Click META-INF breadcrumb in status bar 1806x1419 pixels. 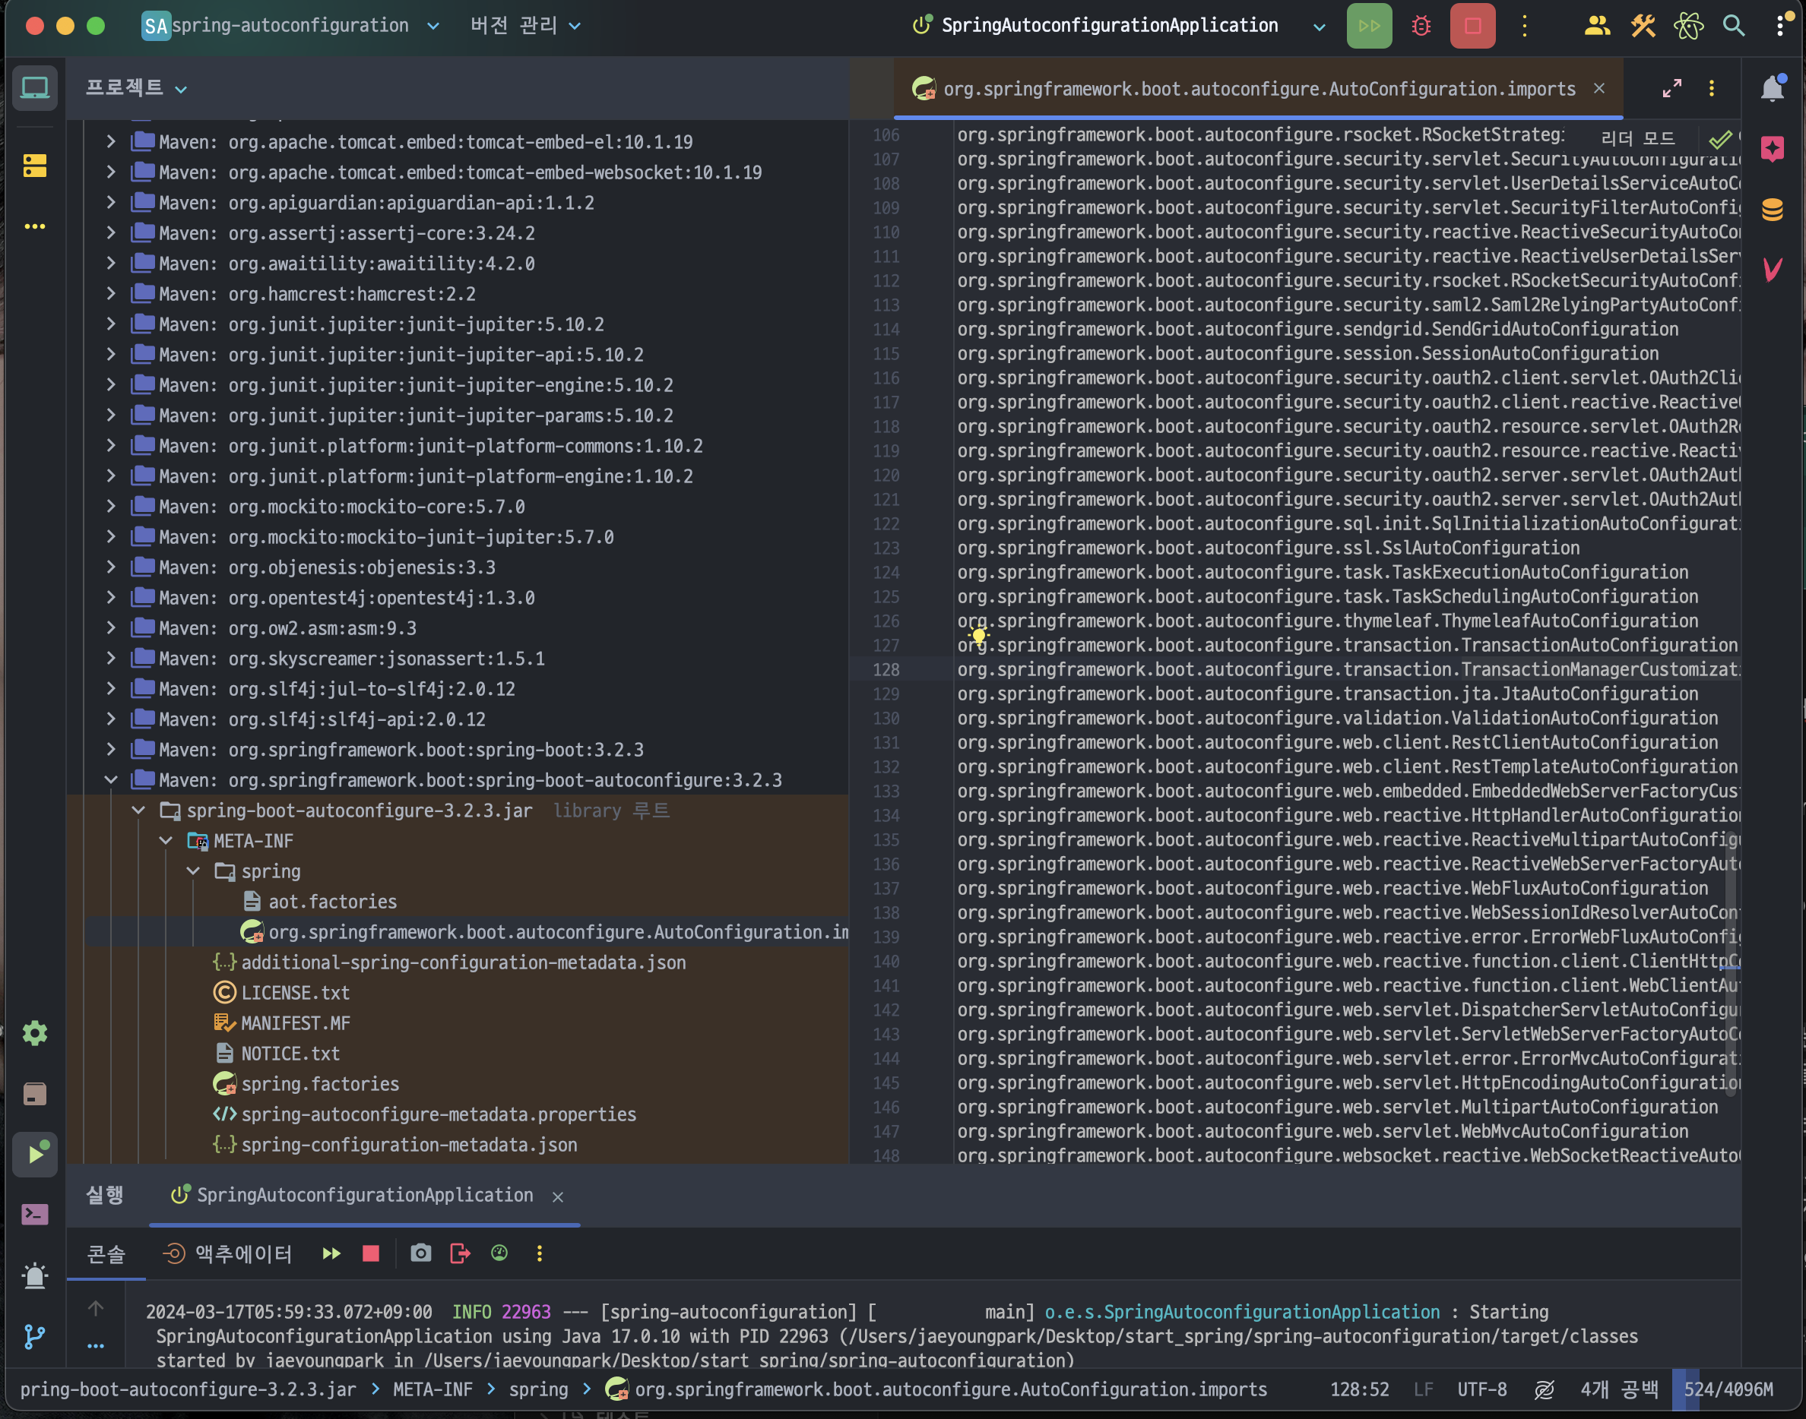pos(432,1390)
